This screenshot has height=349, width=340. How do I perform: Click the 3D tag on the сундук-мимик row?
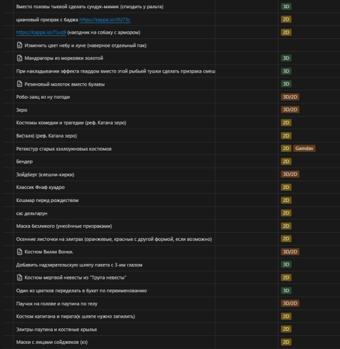(x=286, y=6)
